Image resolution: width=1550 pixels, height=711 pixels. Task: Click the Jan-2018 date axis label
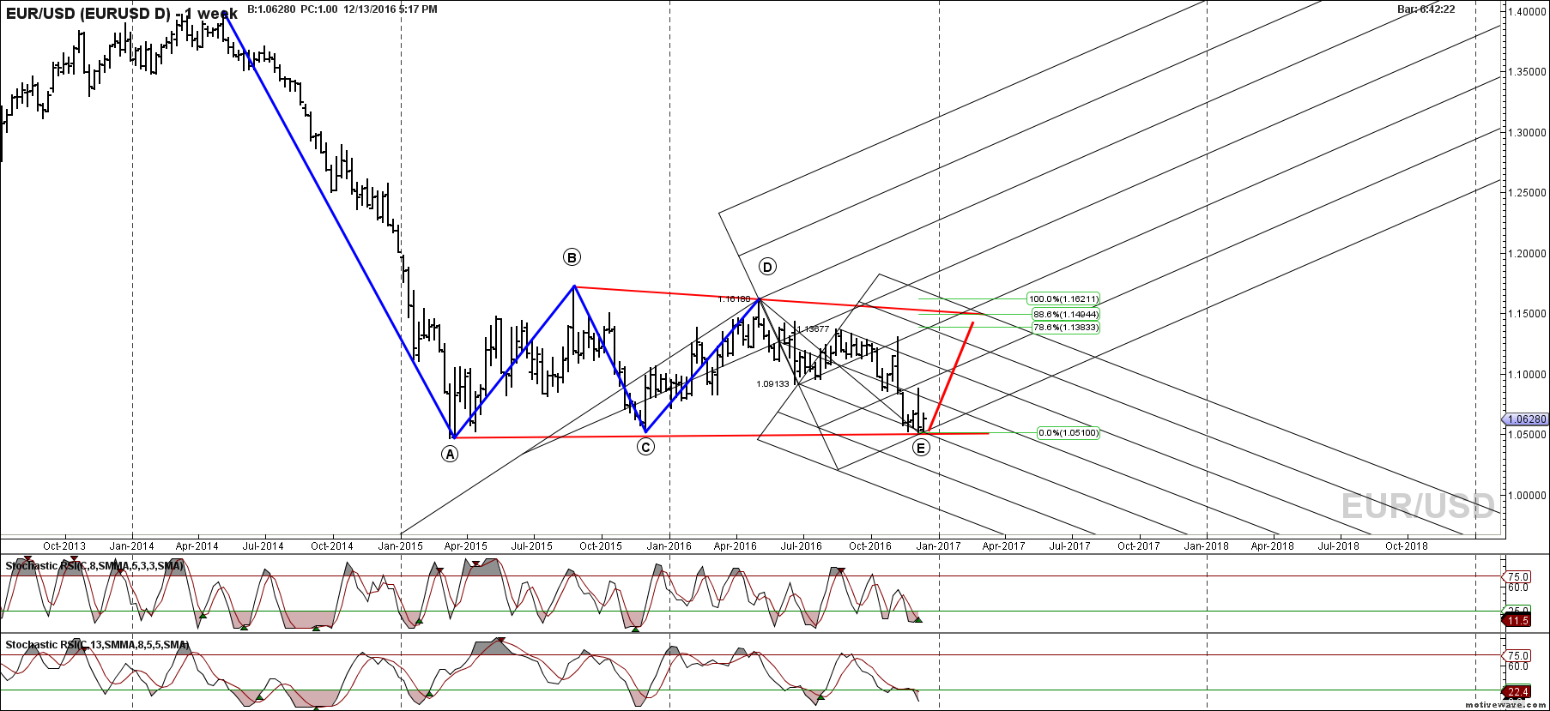point(1207,546)
